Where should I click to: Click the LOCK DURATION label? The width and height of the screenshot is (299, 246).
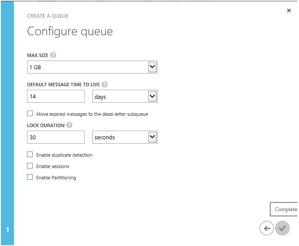[x=46, y=125]
